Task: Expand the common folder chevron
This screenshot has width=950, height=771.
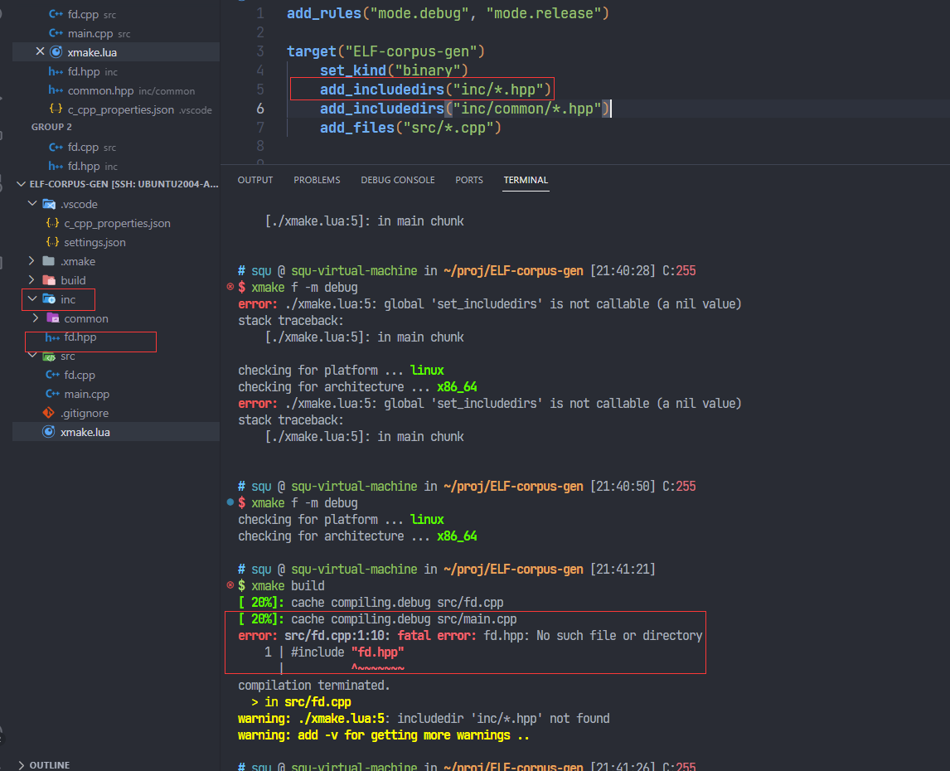Action: click(x=36, y=318)
